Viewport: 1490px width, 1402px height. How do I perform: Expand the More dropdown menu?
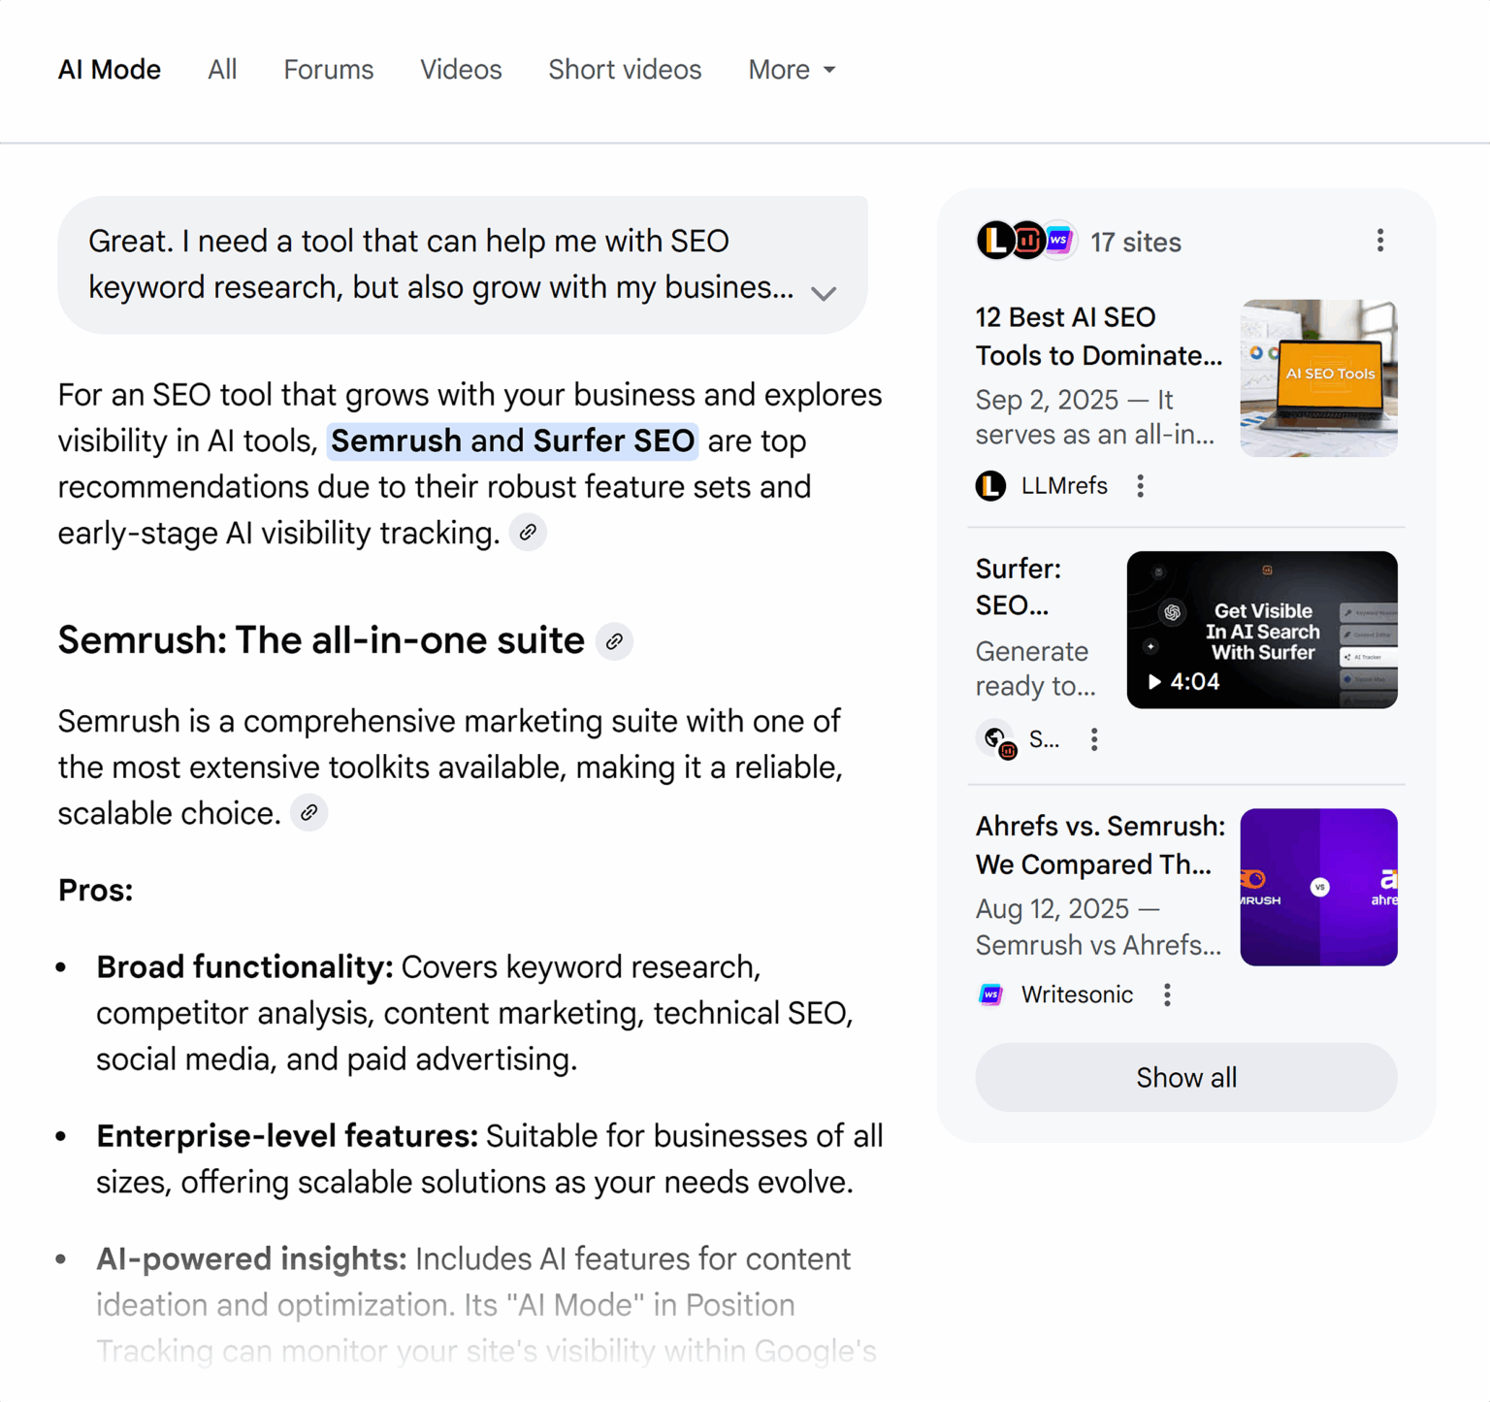792,70
